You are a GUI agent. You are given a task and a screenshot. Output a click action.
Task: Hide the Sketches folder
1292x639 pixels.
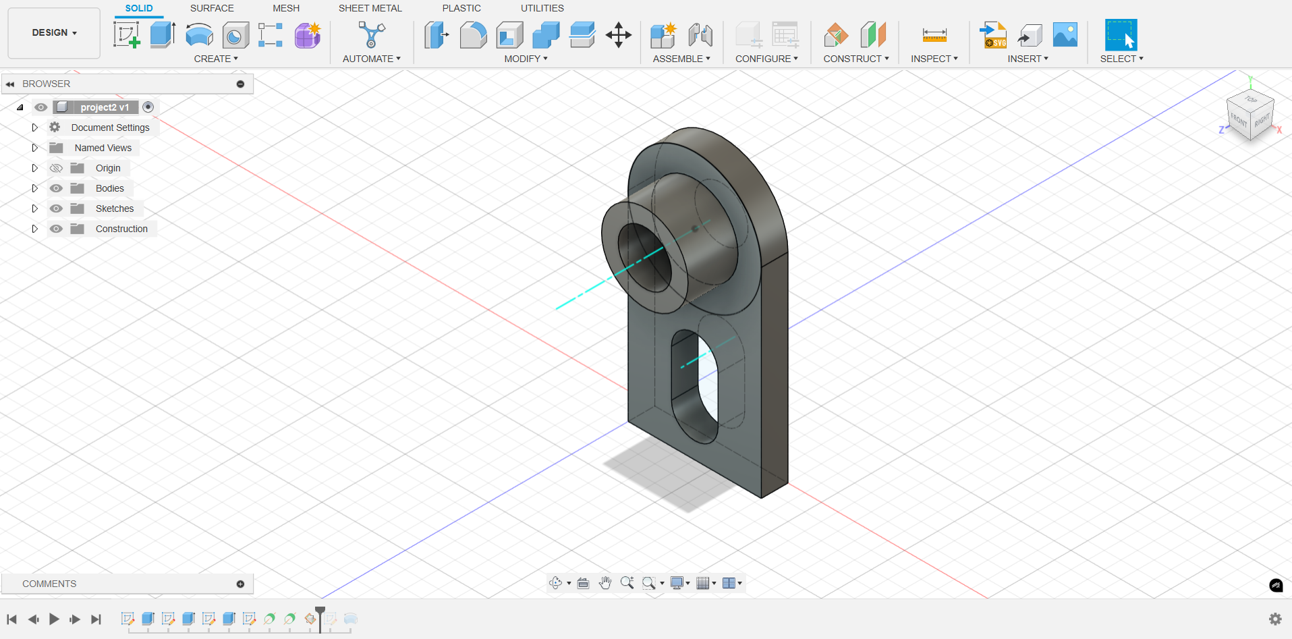pos(56,209)
